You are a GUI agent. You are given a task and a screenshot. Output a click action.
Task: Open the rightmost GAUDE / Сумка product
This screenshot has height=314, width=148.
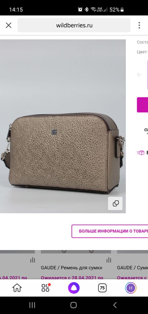tap(132, 268)
